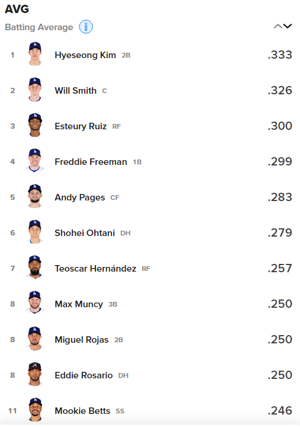Select Shohei Ohtani's headshot photo

35,232
